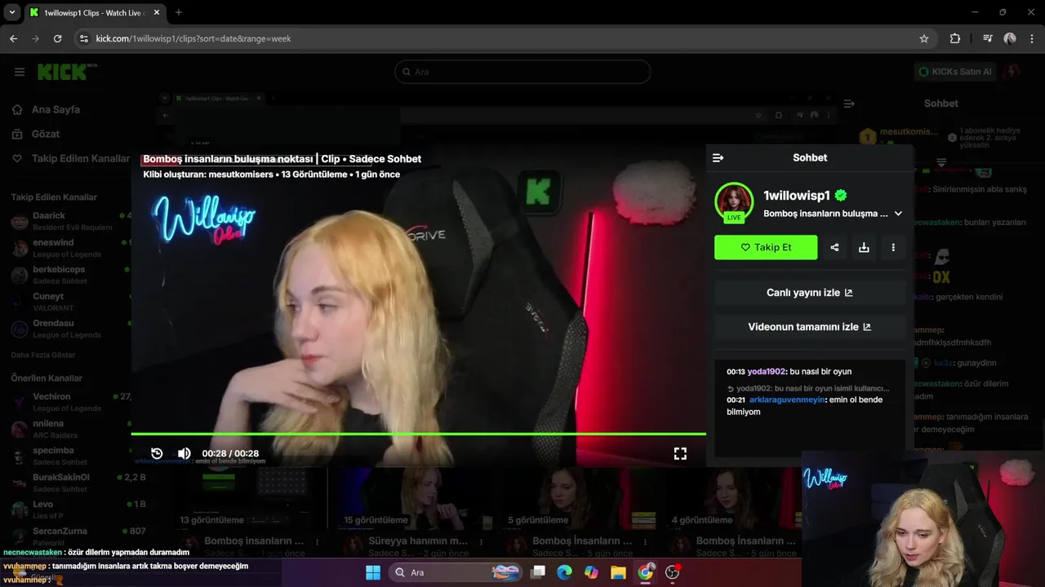Click the browser back arrow
The image size is (1045, 587).
pyautogui.click(x=13, y=38)
